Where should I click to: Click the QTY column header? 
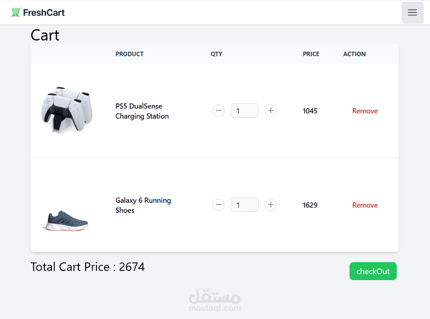[216, 54]
